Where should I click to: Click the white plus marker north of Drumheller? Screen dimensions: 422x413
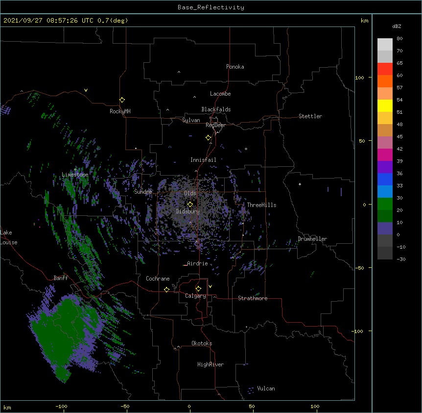(300, 184)
